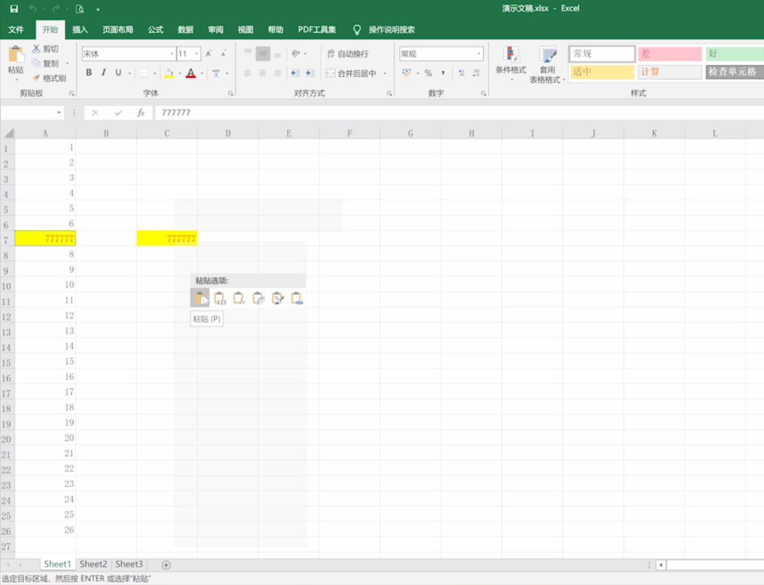Toggle Bold formatting
Viewport: 764px width, 585px height.
(89, 72)
